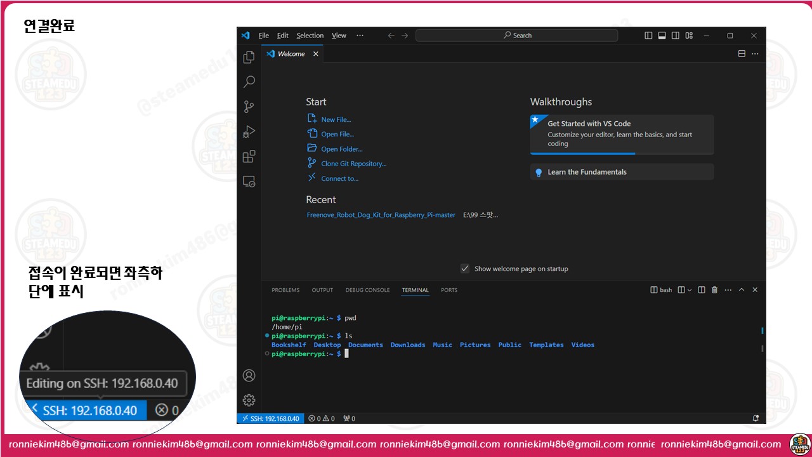Open recent Freenove_Robot_Dog_Kit_for_Raspberry_Pi-master
This screenshot has height=457, width=812.
381,215
